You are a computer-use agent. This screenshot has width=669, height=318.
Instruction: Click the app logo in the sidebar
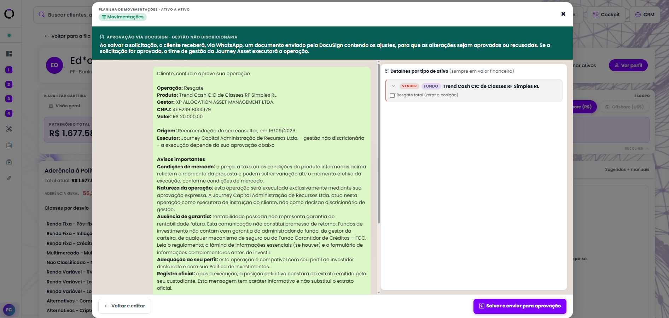(9, 14)
